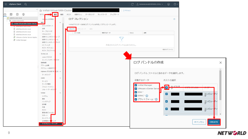Show info tooltip next to iDRAC

tap(147, 96)
